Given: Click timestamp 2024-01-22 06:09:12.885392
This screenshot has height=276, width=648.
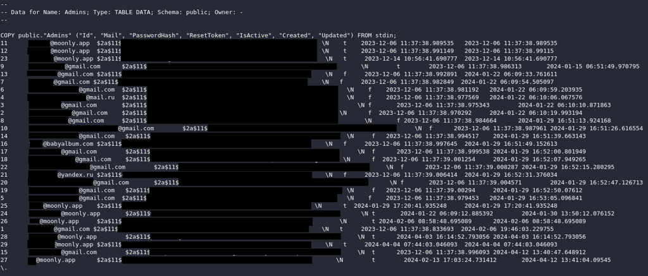Looking at the screenshot, I should pos(446,213).
